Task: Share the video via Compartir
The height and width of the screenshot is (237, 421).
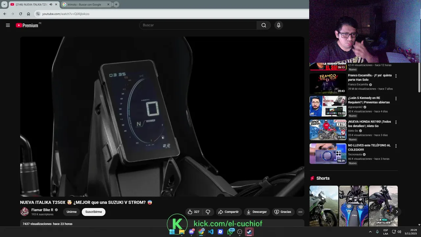Action: coord(229,212)
